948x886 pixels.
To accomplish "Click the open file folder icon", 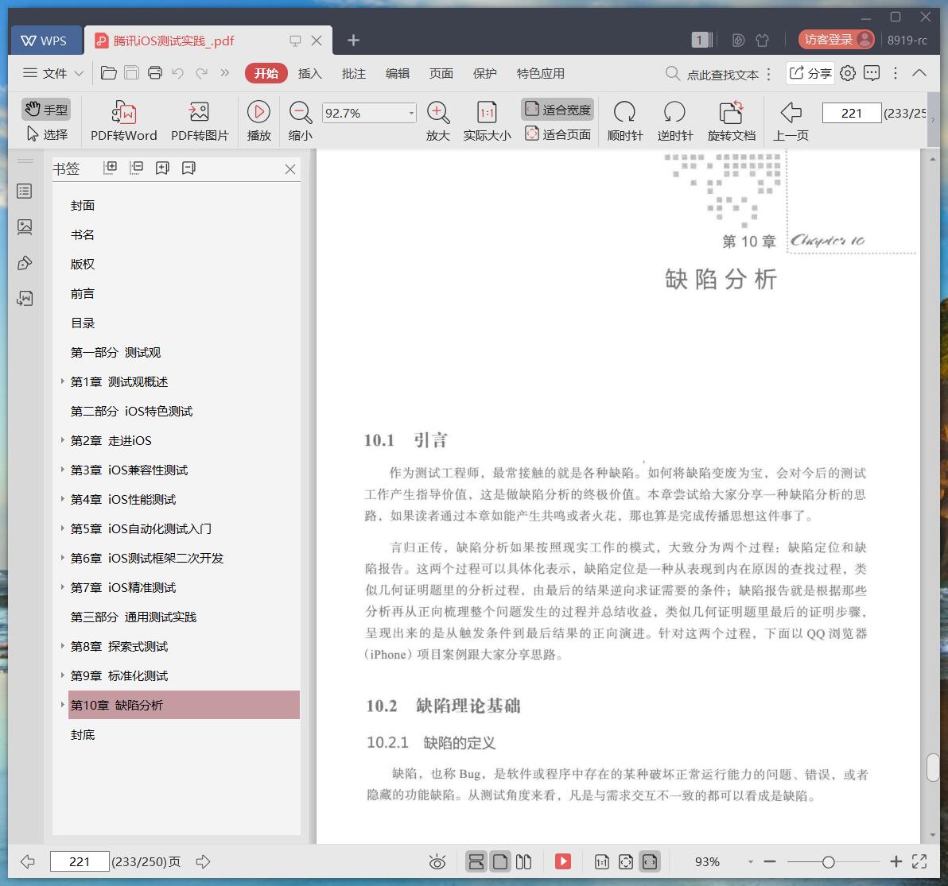I will 109,73.
